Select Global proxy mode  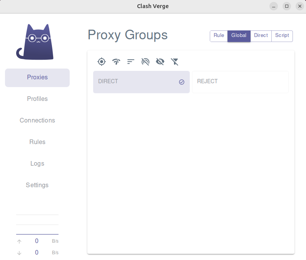coord(239,35)
